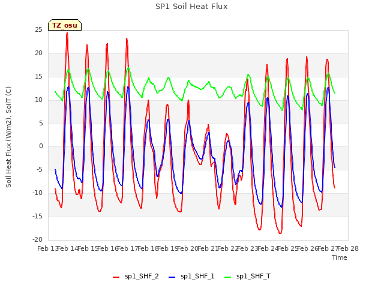Viewport: 384px width, 288px height.
Task: Click the 5 y-axis tick label
Action: [x=41, y=124]
